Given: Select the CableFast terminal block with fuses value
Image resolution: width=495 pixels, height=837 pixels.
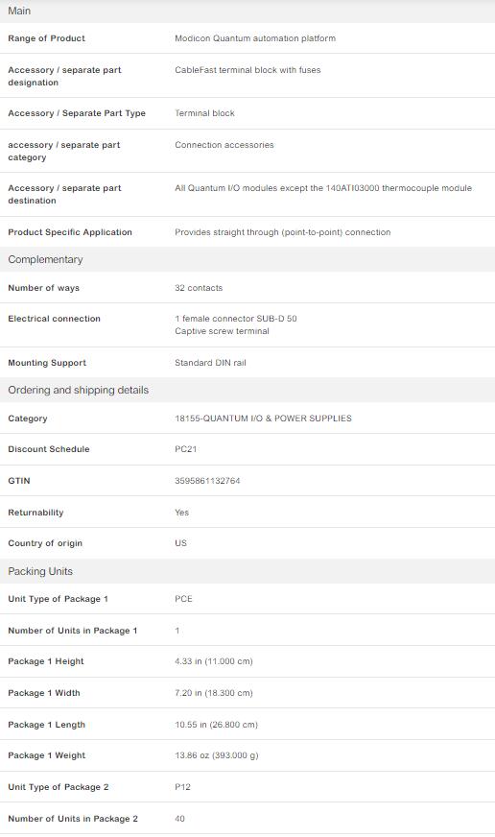Looking at the screenshot, I should (247, 70).
